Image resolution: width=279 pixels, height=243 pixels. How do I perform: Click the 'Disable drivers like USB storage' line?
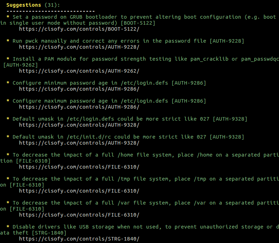point(140,230)
